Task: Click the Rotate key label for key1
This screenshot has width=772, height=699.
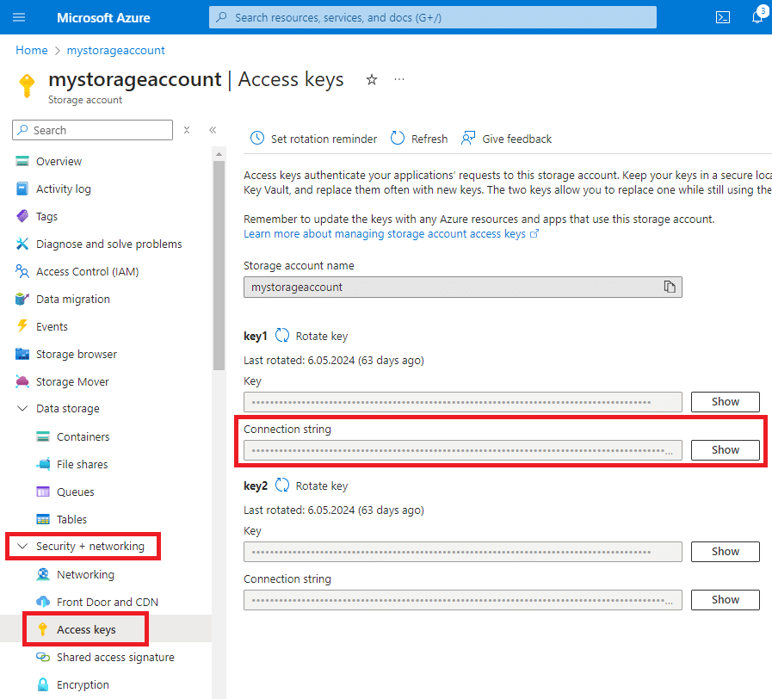Action: pos(322,336)
